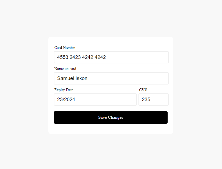Click the Card Number input field

(x=111, y=57)
